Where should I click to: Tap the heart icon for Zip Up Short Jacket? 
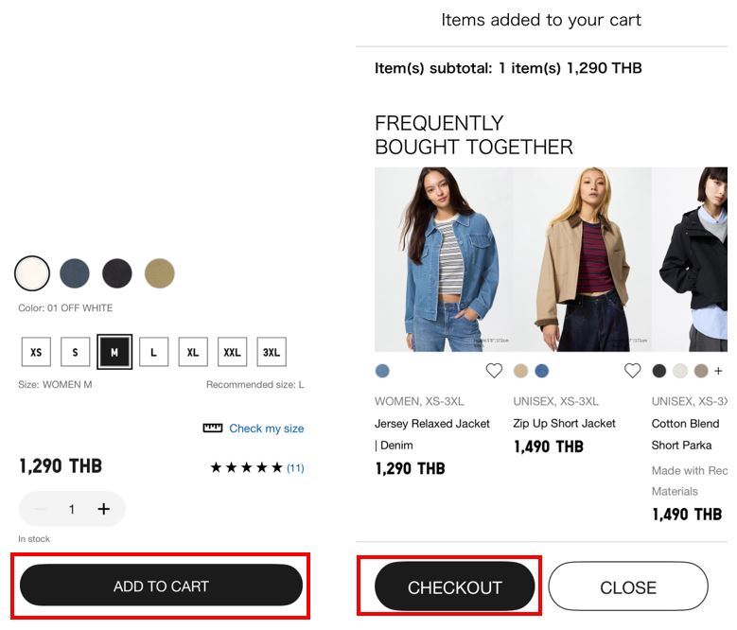click(632, 371)
